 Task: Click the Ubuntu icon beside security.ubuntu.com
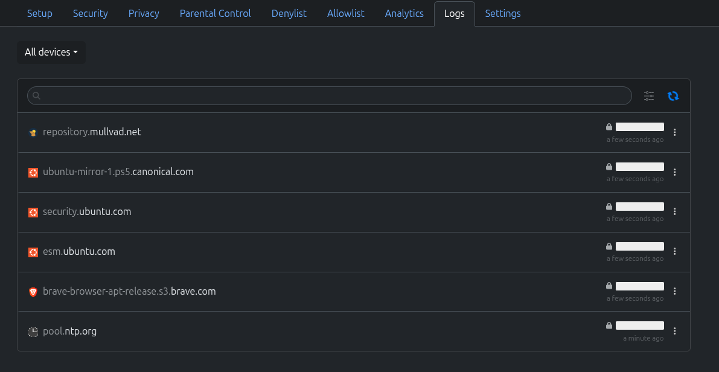coord(33,212)
